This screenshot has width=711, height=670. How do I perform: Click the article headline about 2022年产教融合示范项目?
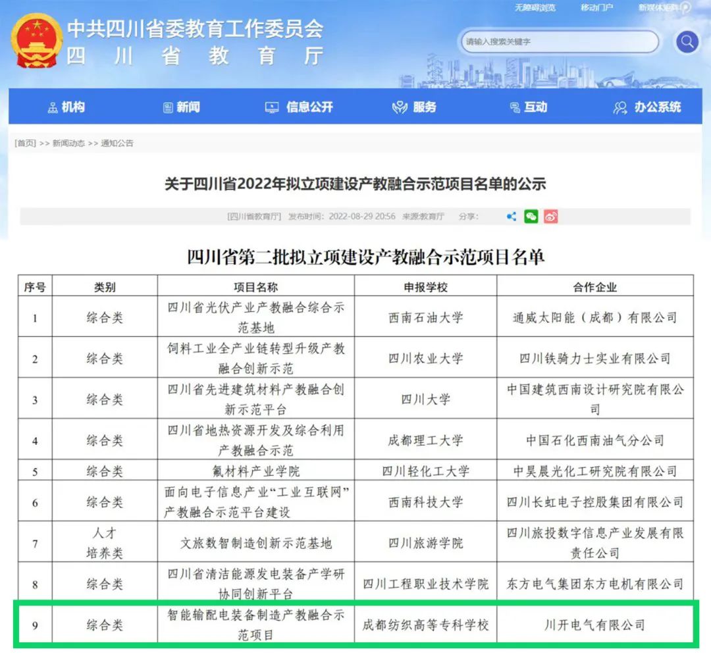[355, 184]
